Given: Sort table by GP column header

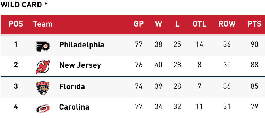Looking at the screenshot, I should (139, 24).
